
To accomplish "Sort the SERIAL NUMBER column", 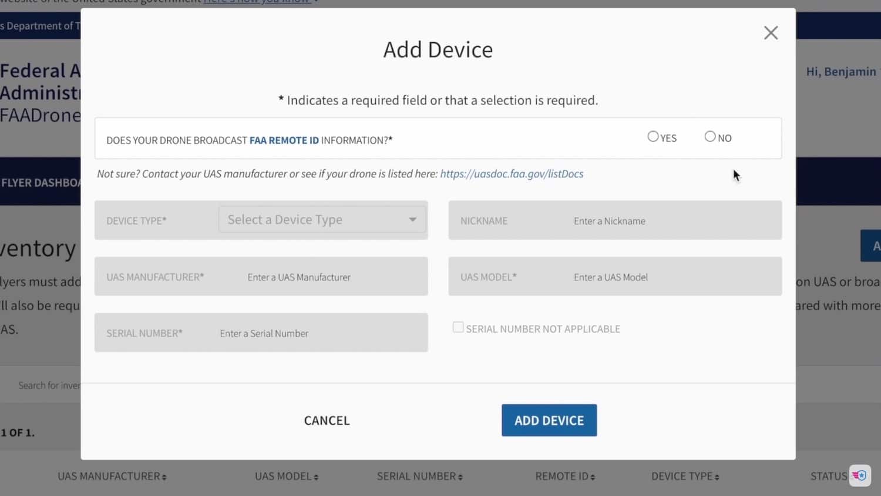I will [419, 476].
